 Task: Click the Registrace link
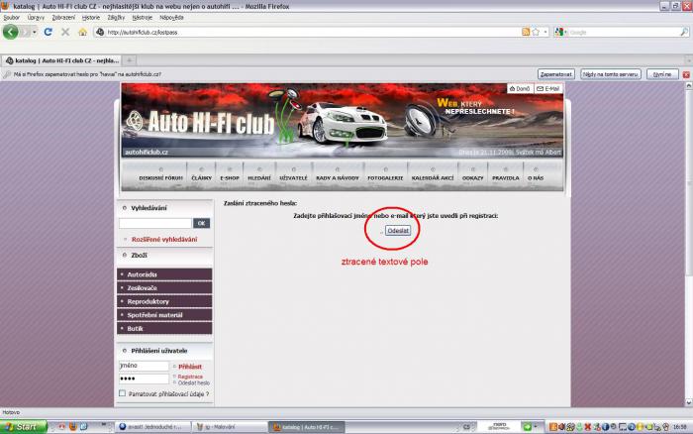coord(190,377)
